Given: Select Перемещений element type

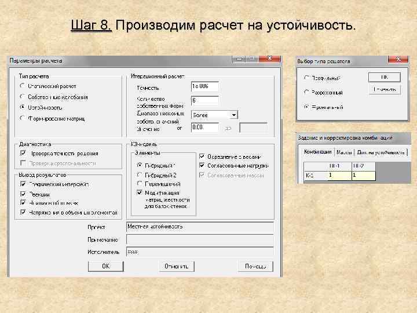Looking at the screenshot, I should click(140, 184).
